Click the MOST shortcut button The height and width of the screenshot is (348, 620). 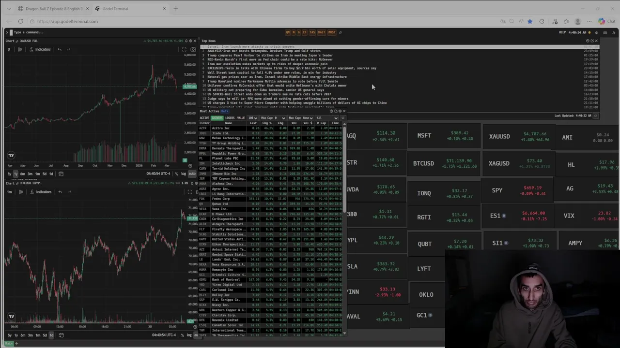pyautogui.click(x=332, y=32)
